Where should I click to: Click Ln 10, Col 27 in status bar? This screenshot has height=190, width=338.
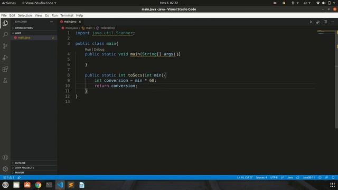[x=245, y=177]
